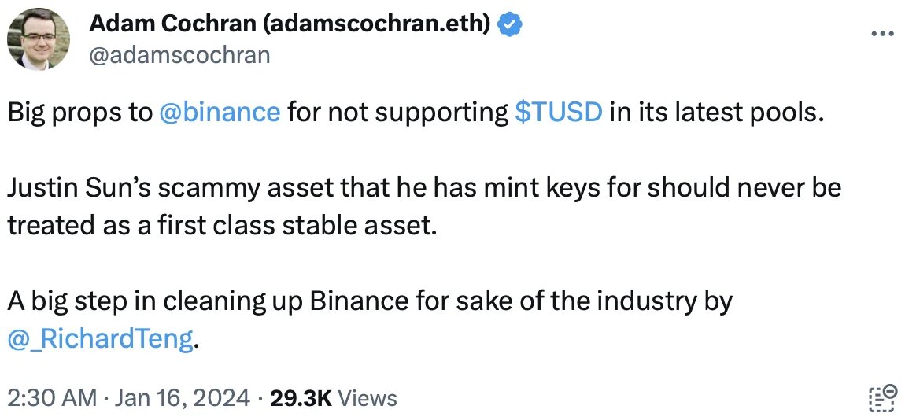905x417 pixels.
Task: Click the adamscochran.eth part of the name
Action: tap(375, 24)
